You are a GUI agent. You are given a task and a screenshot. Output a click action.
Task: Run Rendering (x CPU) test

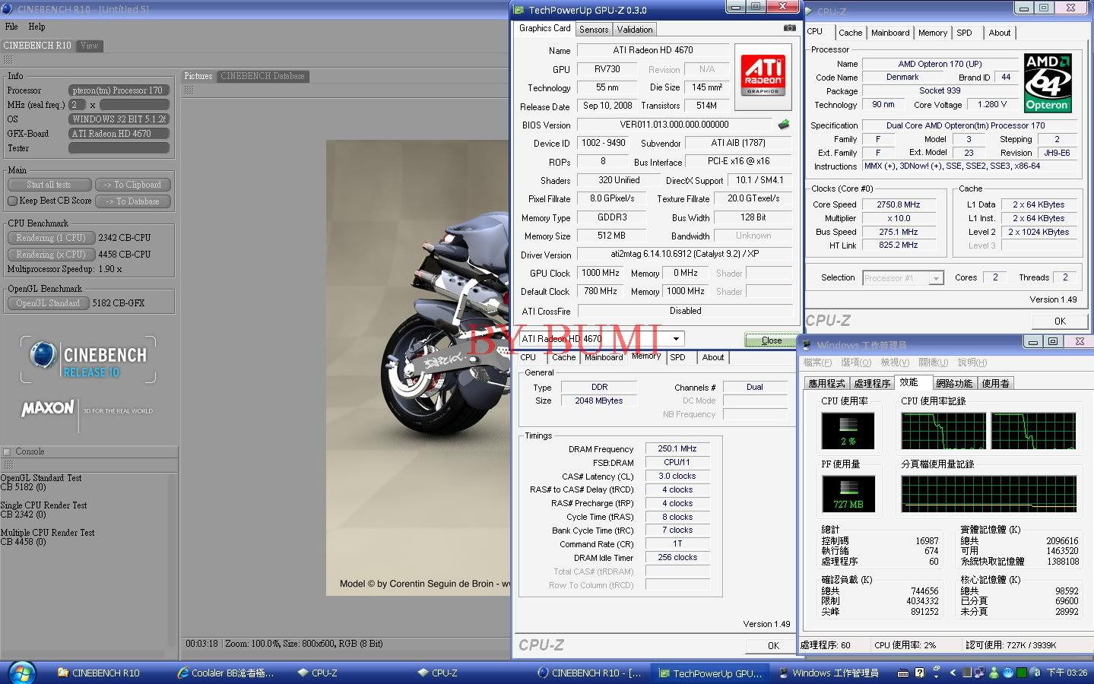tap(51, 255)
